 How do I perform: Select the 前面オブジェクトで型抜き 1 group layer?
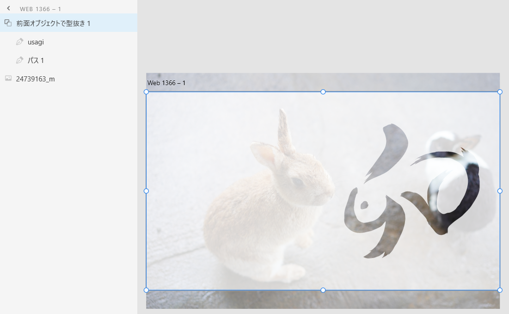(53, 22)
